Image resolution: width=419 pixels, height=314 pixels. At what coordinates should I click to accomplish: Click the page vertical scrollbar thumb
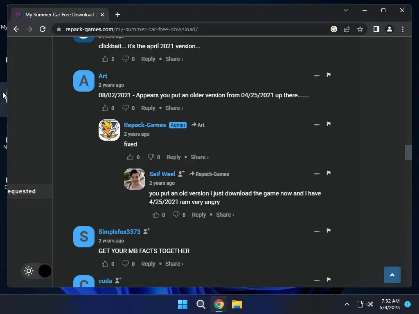click(408, 152)
